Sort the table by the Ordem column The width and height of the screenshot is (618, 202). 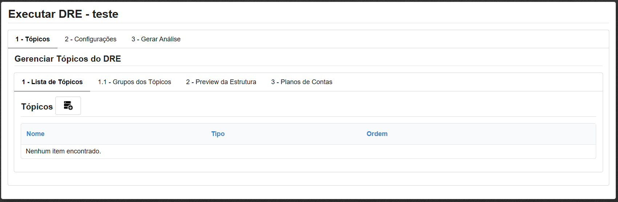377,134
